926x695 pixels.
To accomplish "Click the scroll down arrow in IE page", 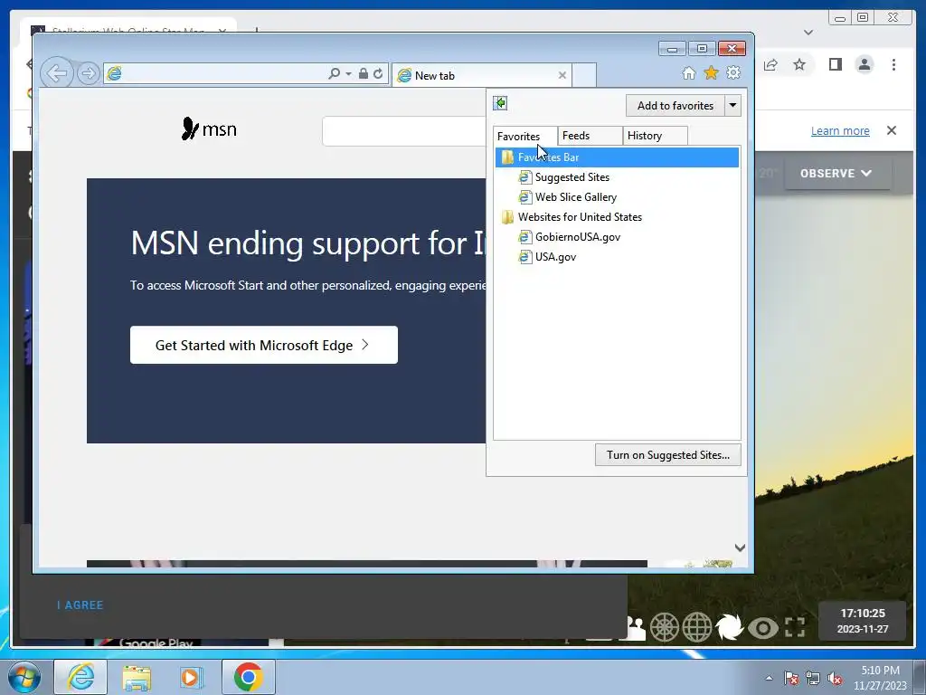I will [740, 547].
